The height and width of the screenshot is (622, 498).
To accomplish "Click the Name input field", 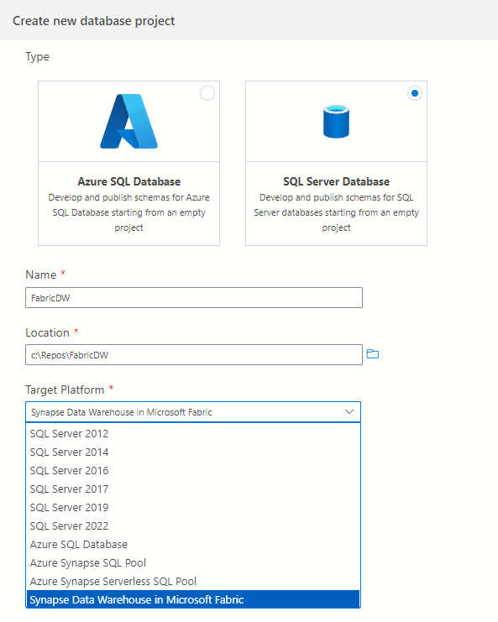I will pos(194,297).
